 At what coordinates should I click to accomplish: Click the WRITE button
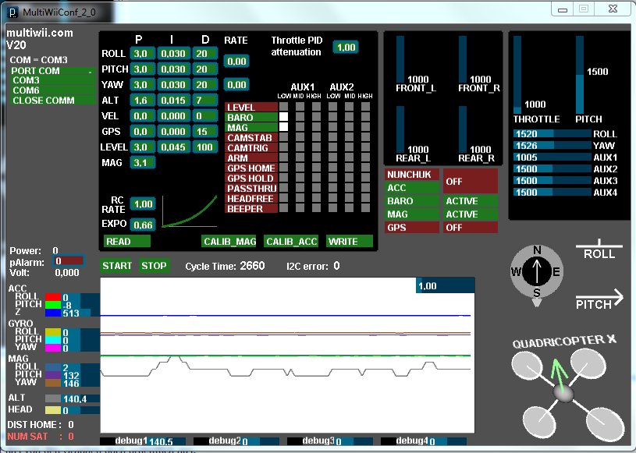click(350, 241)
